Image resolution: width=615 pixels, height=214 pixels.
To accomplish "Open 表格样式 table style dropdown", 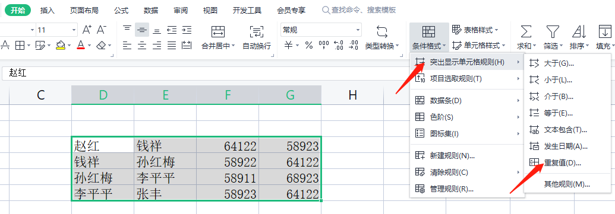I will coord(475,30).
